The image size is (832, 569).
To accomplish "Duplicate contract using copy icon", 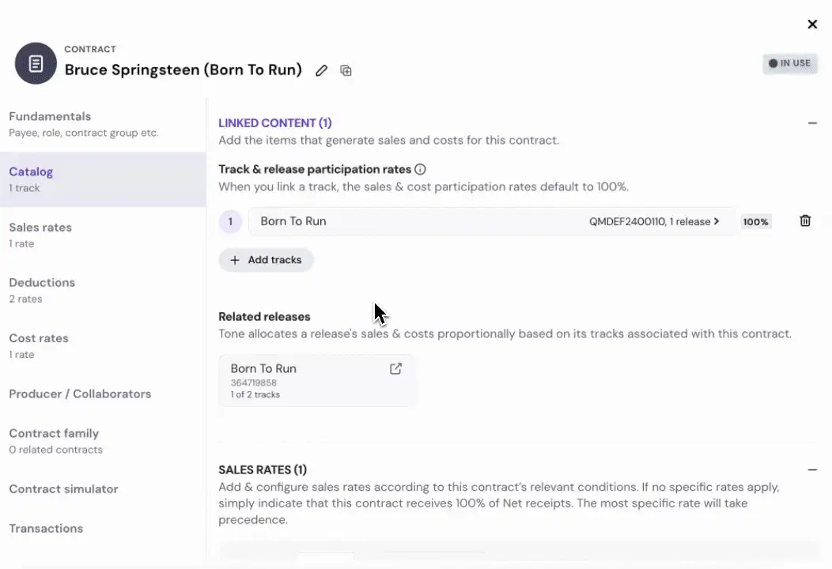I will (x=346, y=70).
